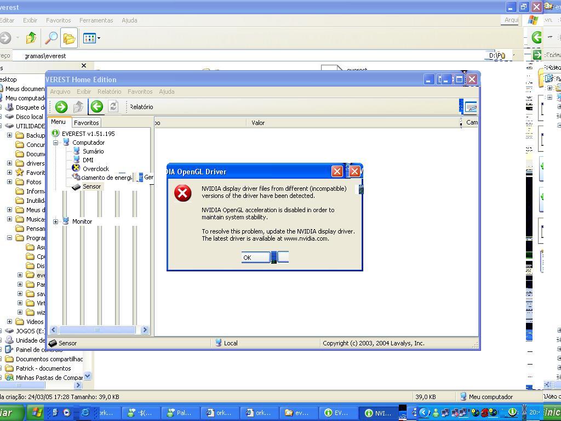This screenshot has height=421, width=561.
Task: Switch to the Menu tab in EVEREST
Action: coord(58,122)
